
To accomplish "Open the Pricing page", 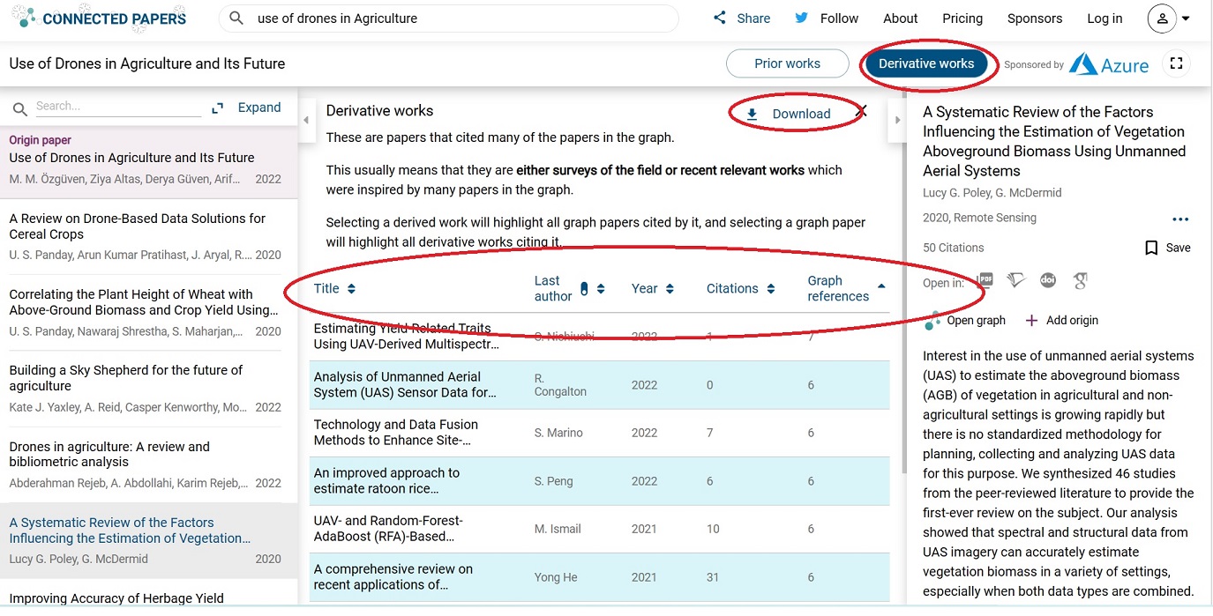I will click(962, 19).
